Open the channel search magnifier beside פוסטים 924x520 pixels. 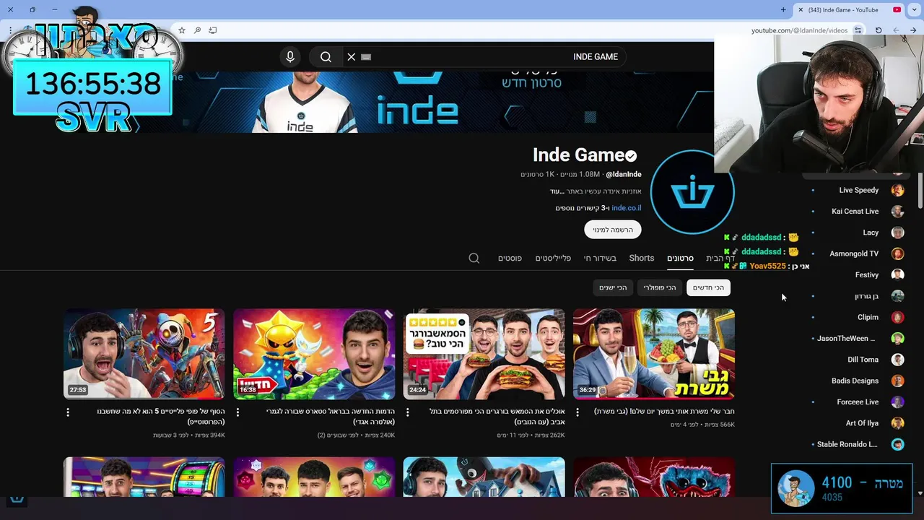pos(474,259)
